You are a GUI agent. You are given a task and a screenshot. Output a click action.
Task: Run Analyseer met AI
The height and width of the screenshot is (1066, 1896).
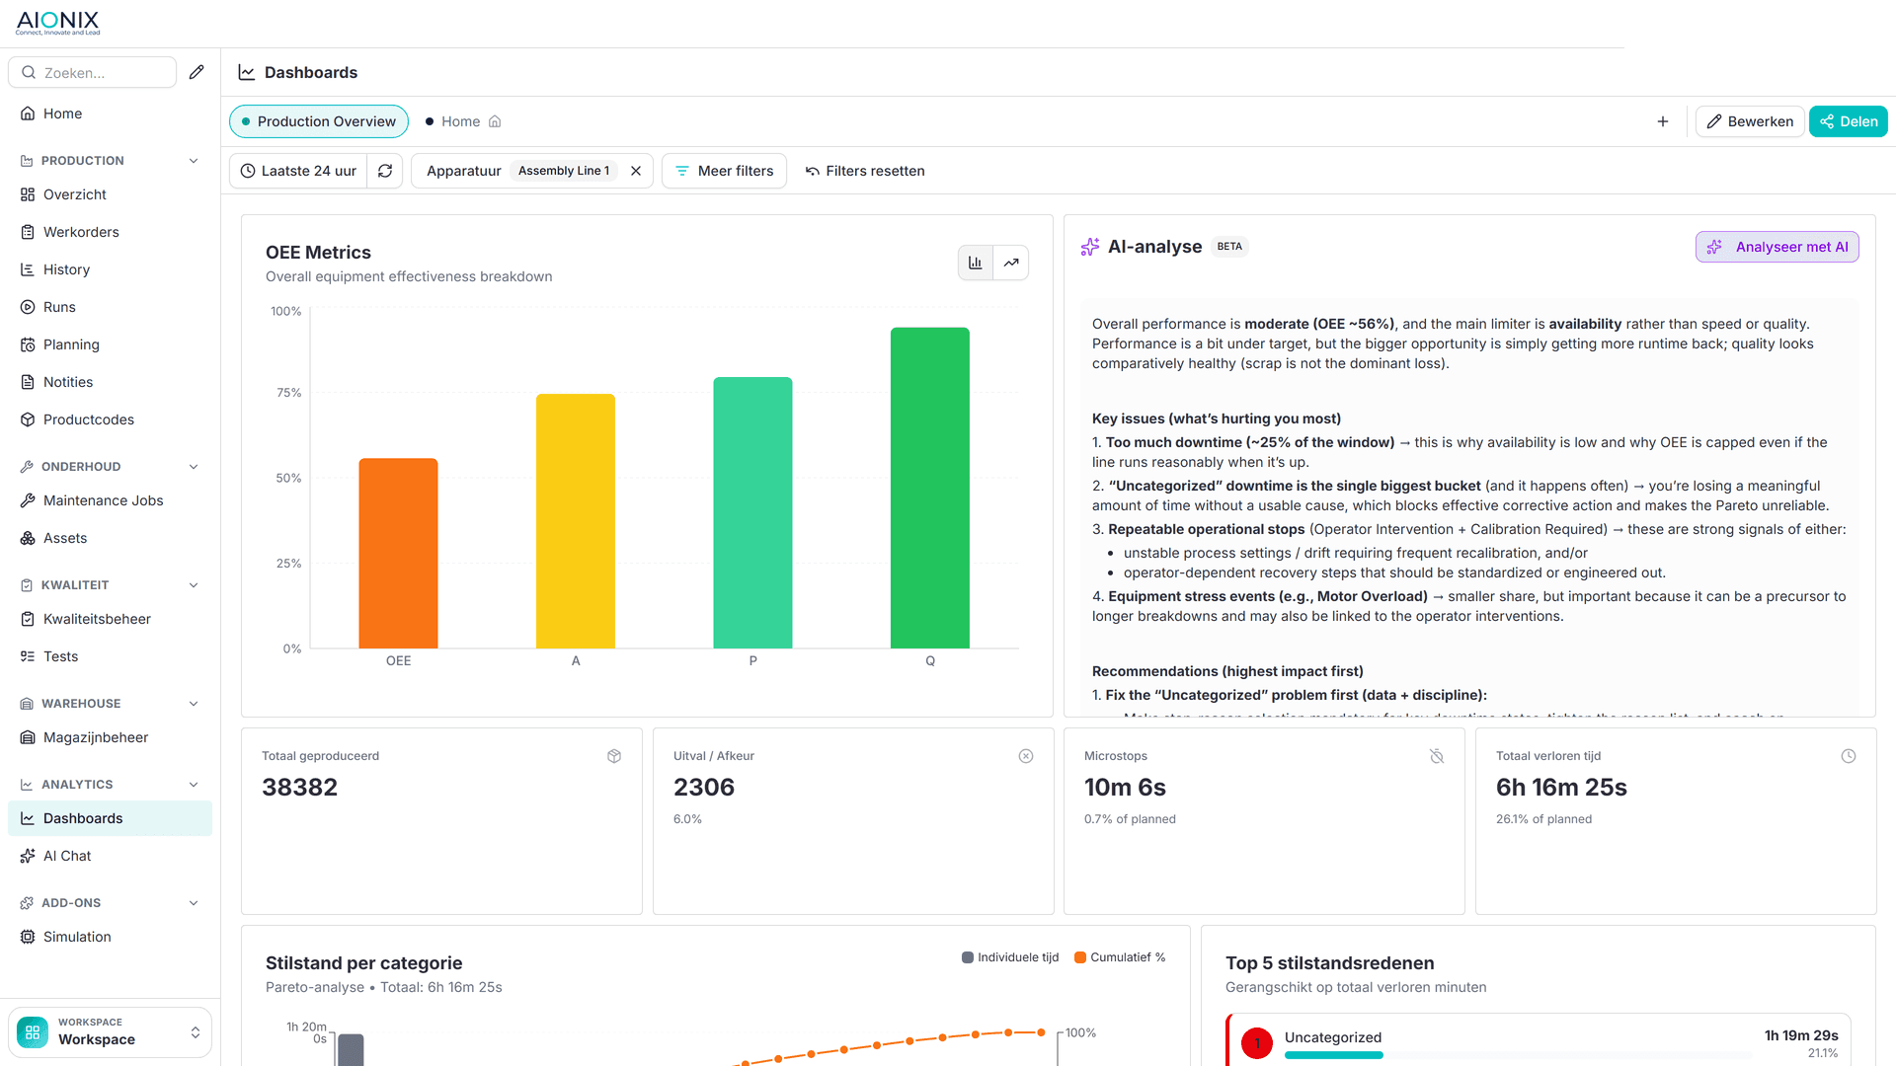[x=1777, y=247]
